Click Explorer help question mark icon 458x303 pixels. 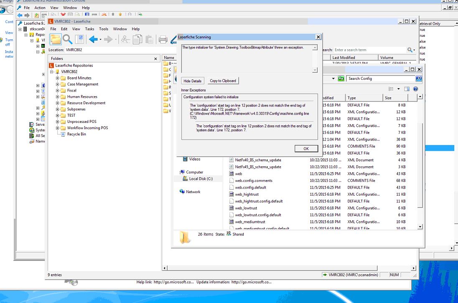tap(415, 89)
